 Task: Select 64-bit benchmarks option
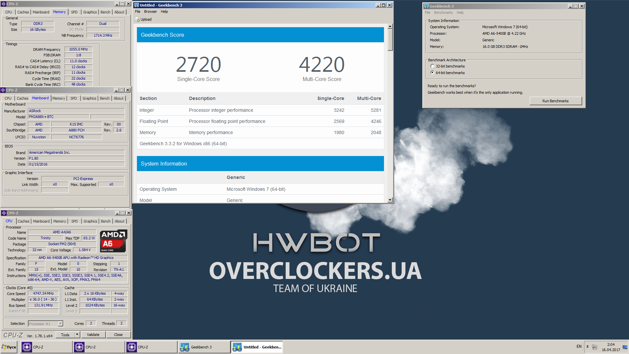point(432,73)
